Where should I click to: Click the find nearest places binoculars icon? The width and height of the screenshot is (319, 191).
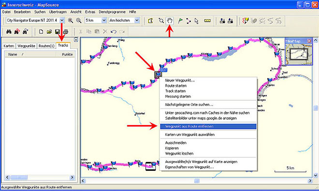[x=17, y=32]
